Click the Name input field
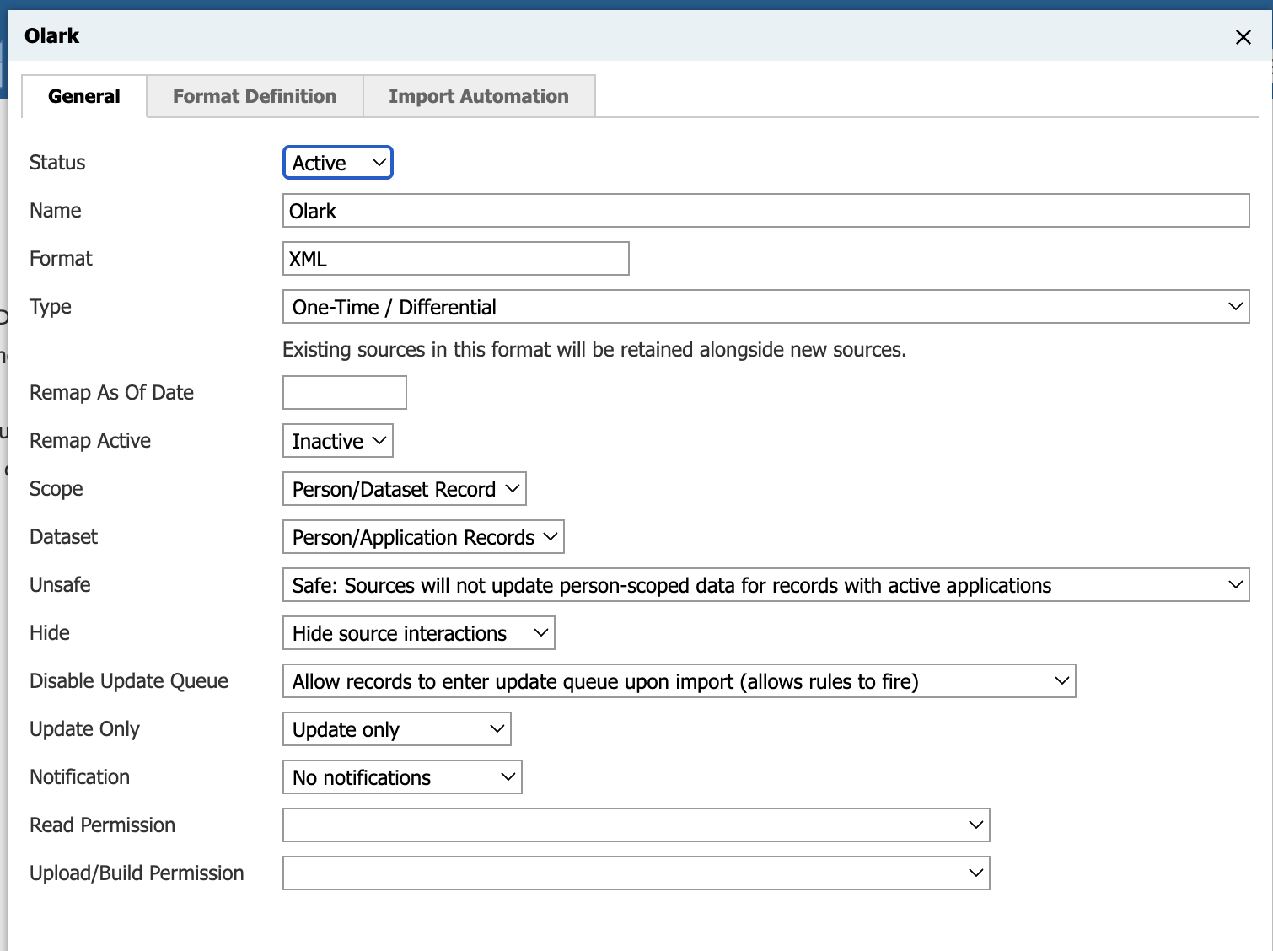The height and width of the screenshot is (951, 1273). (x=765, y=211)
